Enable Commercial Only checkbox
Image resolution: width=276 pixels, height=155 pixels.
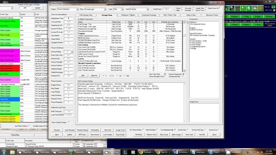click(x=184, y=77)
